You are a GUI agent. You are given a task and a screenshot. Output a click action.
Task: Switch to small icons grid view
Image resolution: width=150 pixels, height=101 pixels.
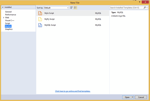(x=71, y=8)
